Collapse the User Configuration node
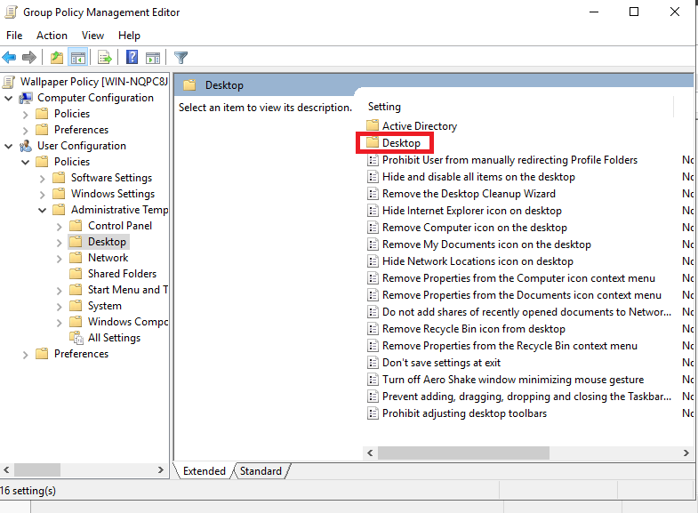The height and width of the screenshot is (513, 698). (9, 146)
